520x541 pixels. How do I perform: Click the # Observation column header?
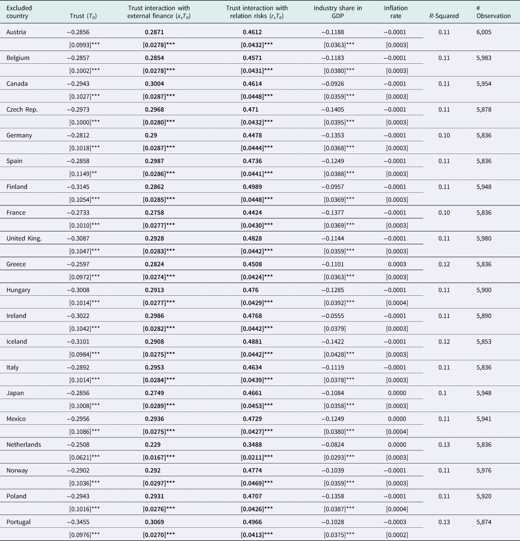[494, 12]
